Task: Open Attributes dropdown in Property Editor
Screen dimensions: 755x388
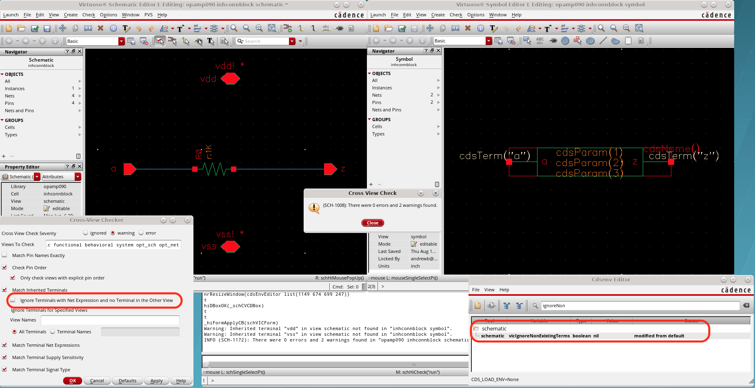Action: [78, 177]
